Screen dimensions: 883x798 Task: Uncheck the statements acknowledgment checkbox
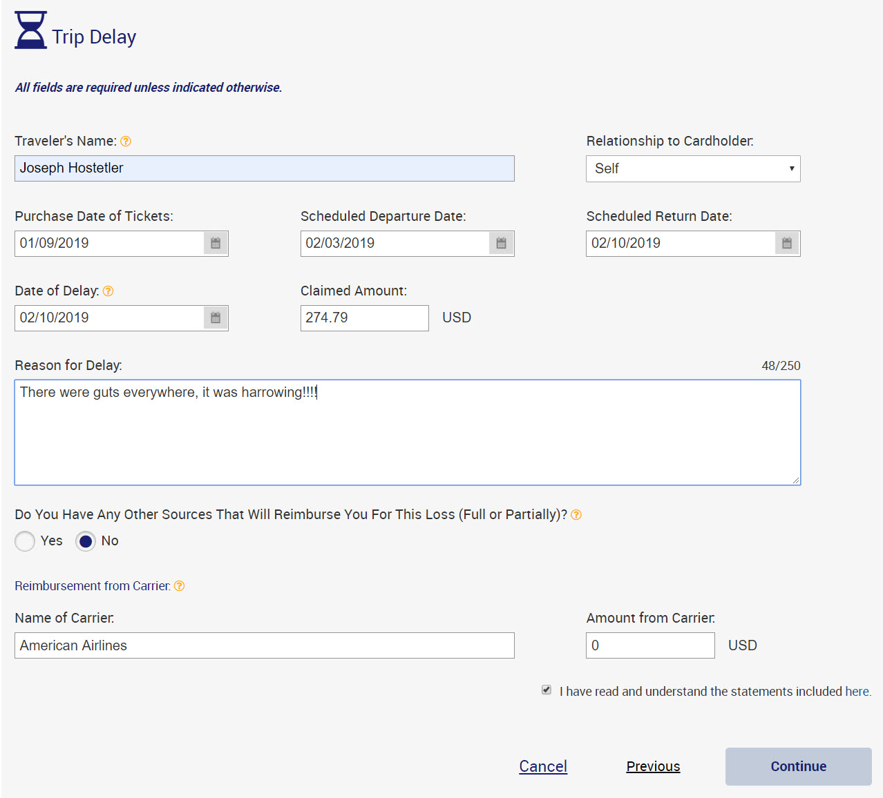(x=546, y=690)
